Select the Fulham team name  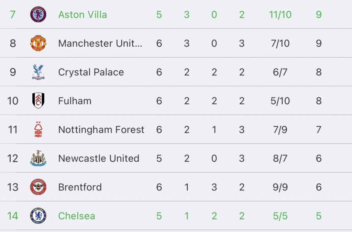point(75,101)
